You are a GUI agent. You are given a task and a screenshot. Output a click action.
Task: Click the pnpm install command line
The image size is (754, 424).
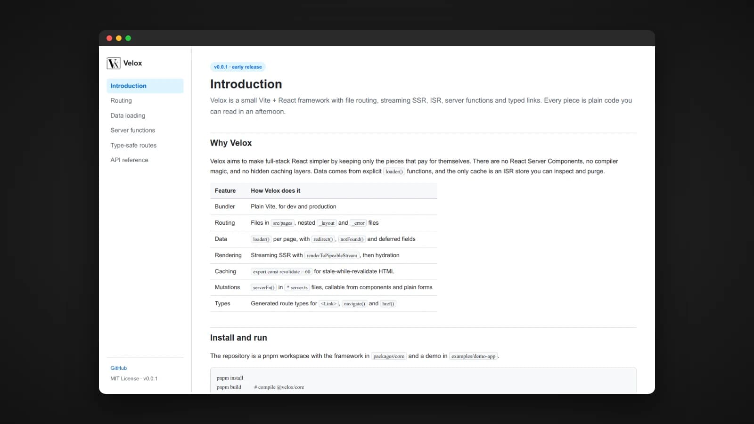point(230,378)
